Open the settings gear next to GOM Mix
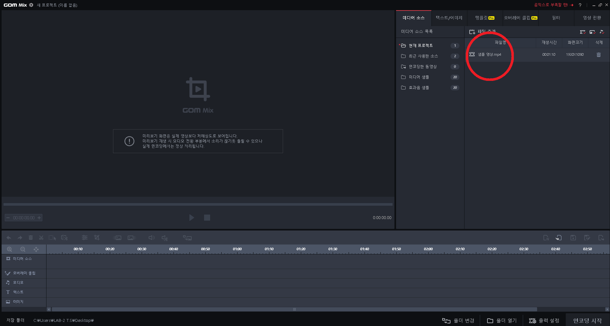This screenshot has height=326, width=610. (31, 5)
